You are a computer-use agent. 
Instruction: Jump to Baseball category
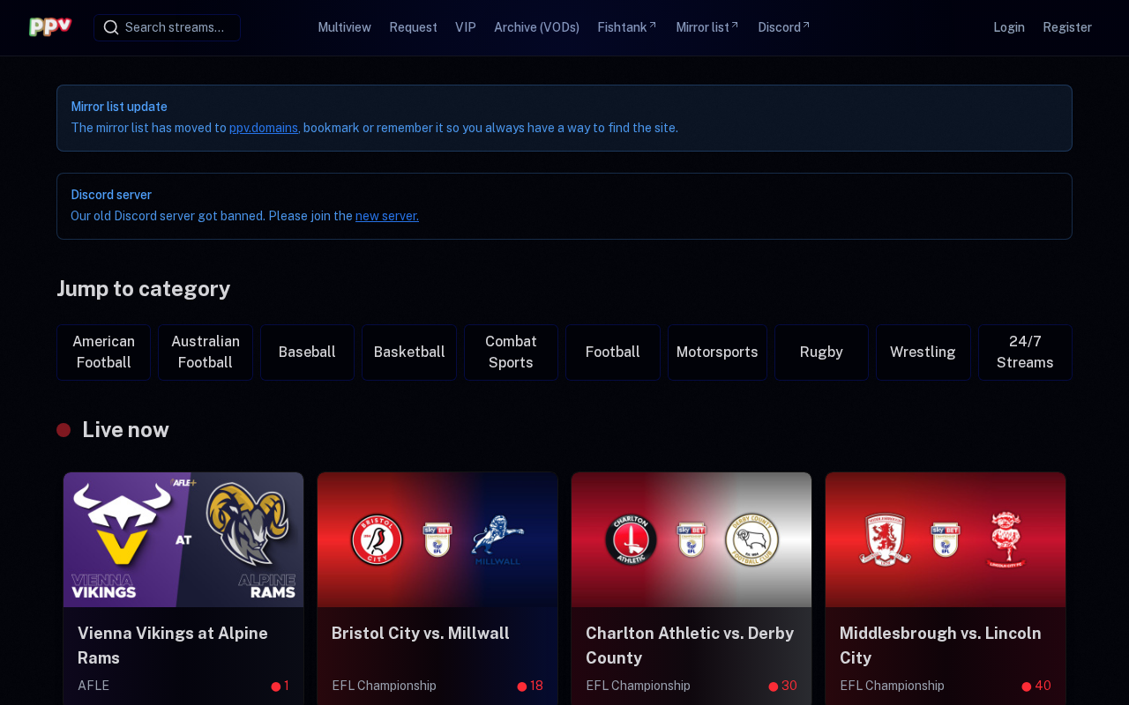[307, 352]
